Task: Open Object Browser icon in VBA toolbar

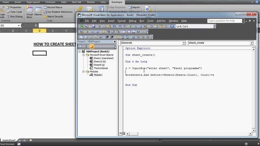Action: (161, 26)
